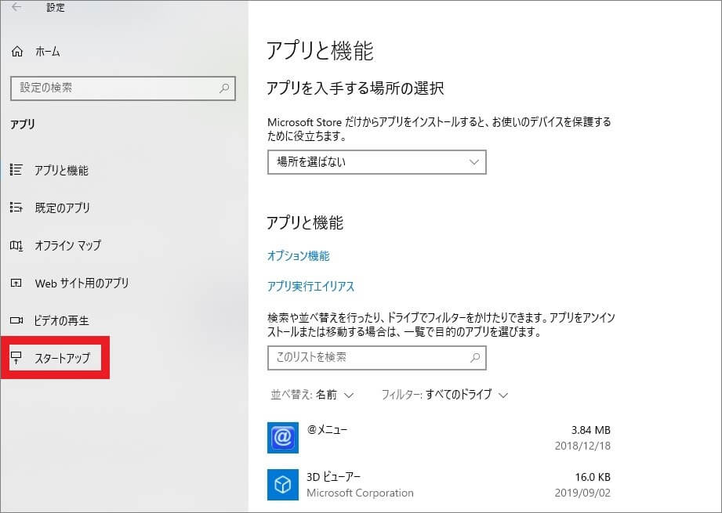722x513 pixels.
Task: Open Web サイト用のアプリ sidebar item
Action: (x=82, y=283)
